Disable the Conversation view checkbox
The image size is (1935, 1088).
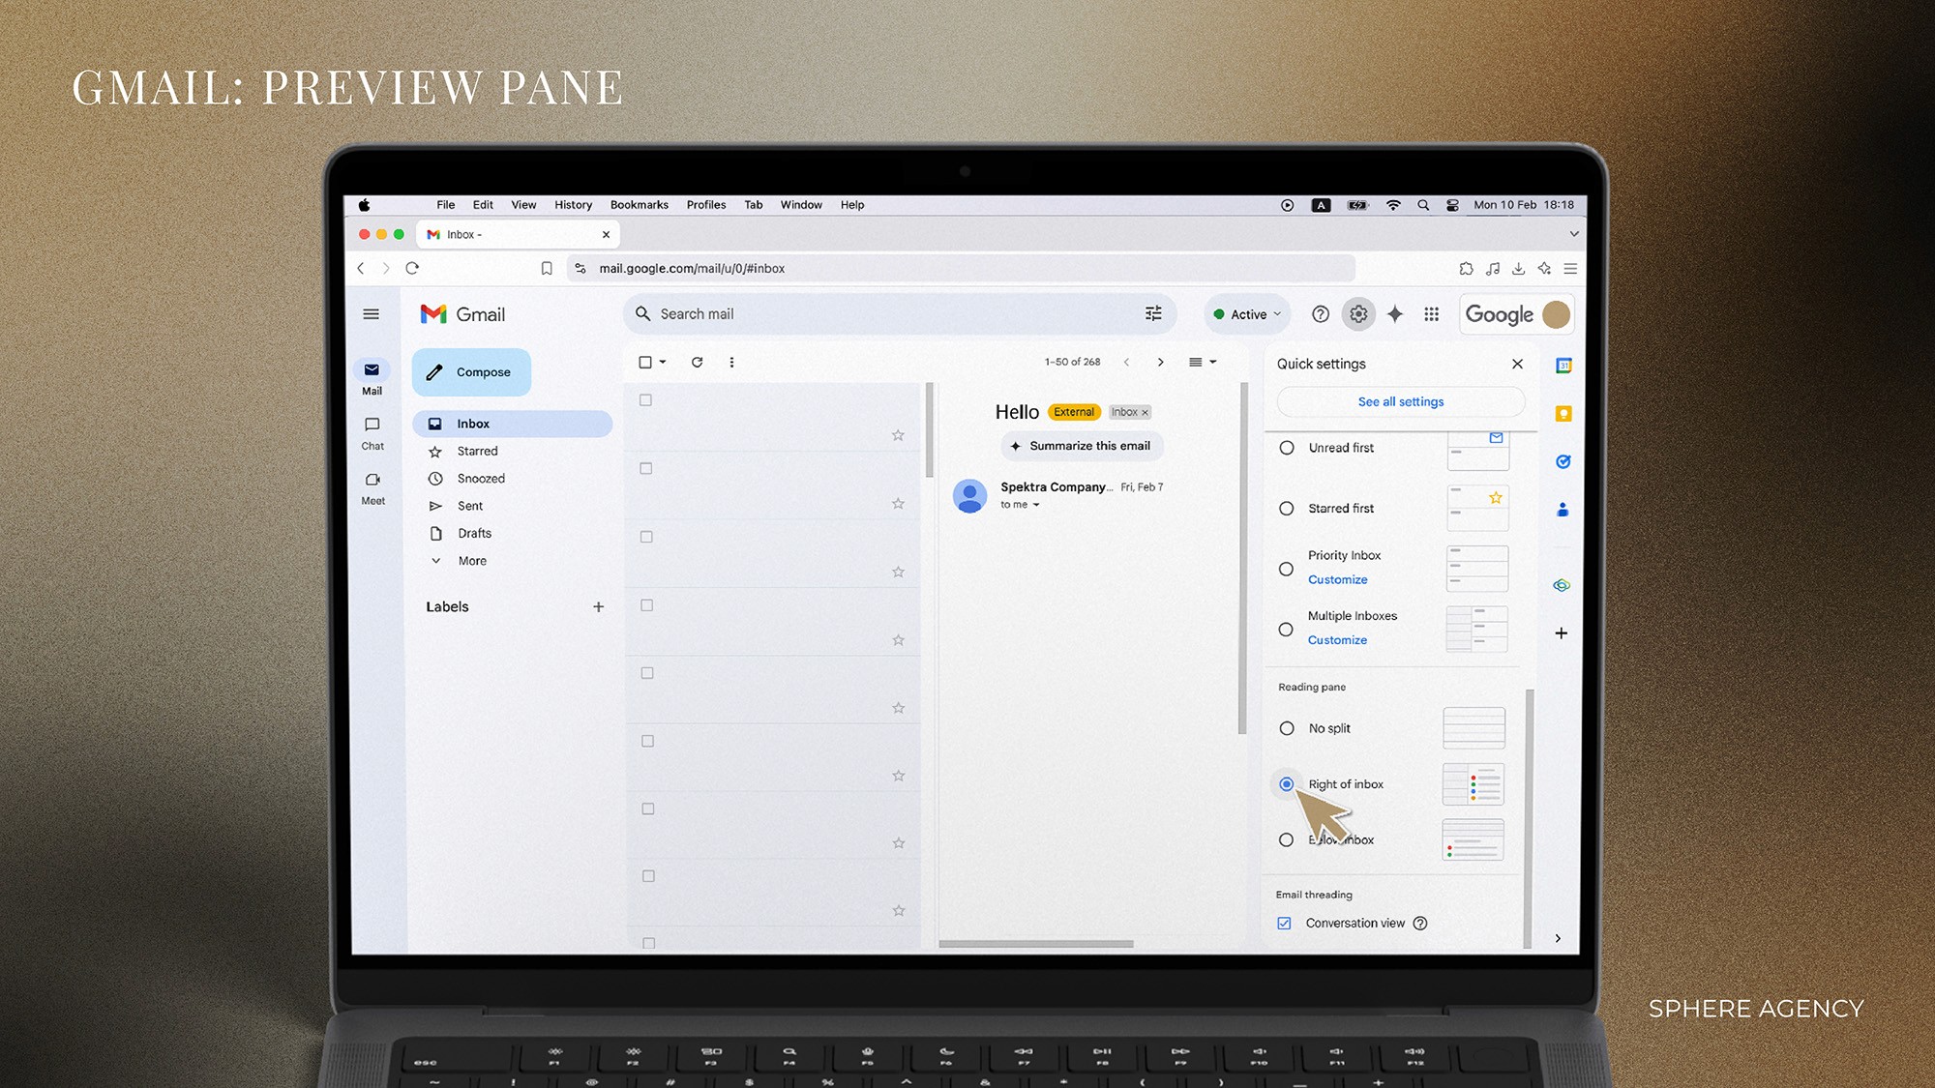pyautogui.click(x=1283, y=923)
